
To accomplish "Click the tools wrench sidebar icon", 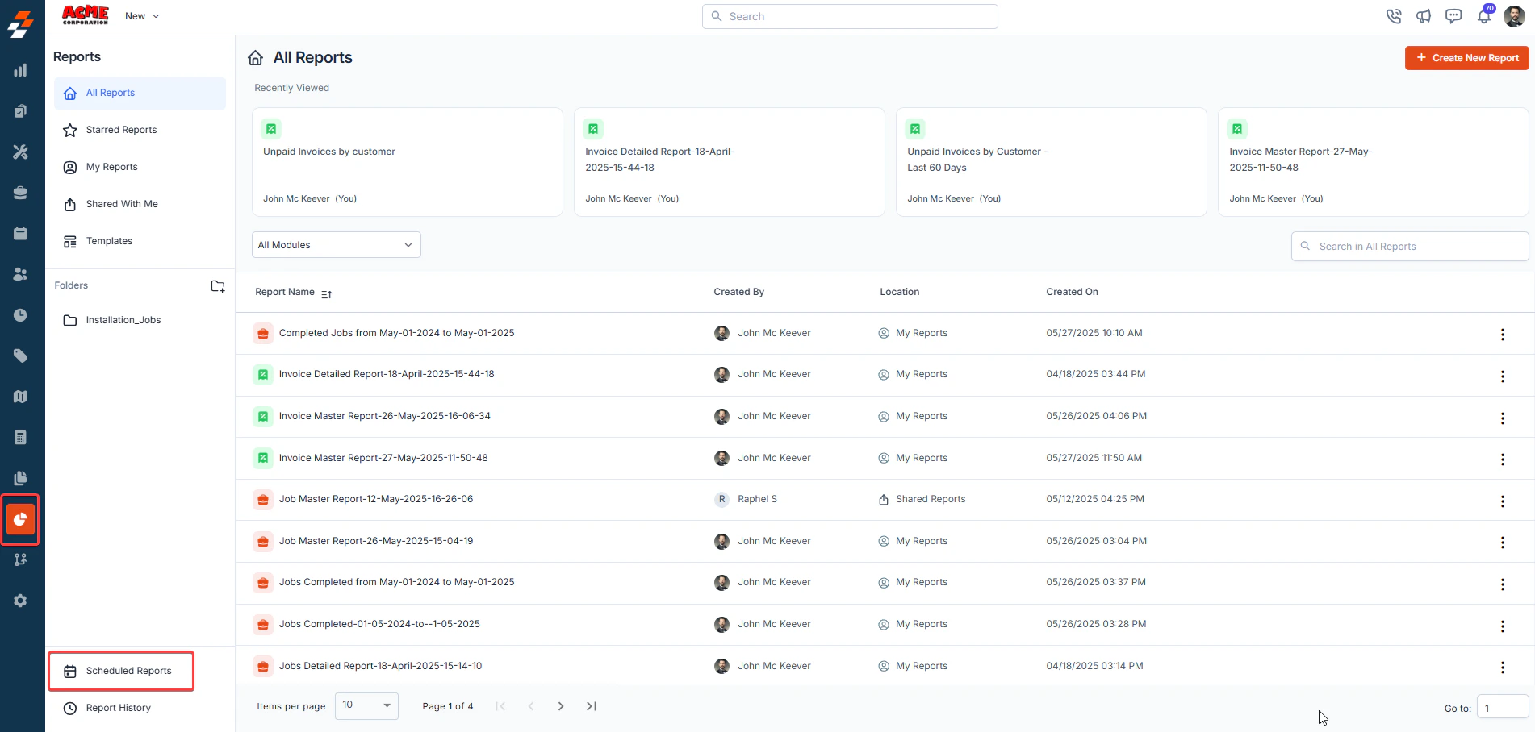I will coord(20,152).
